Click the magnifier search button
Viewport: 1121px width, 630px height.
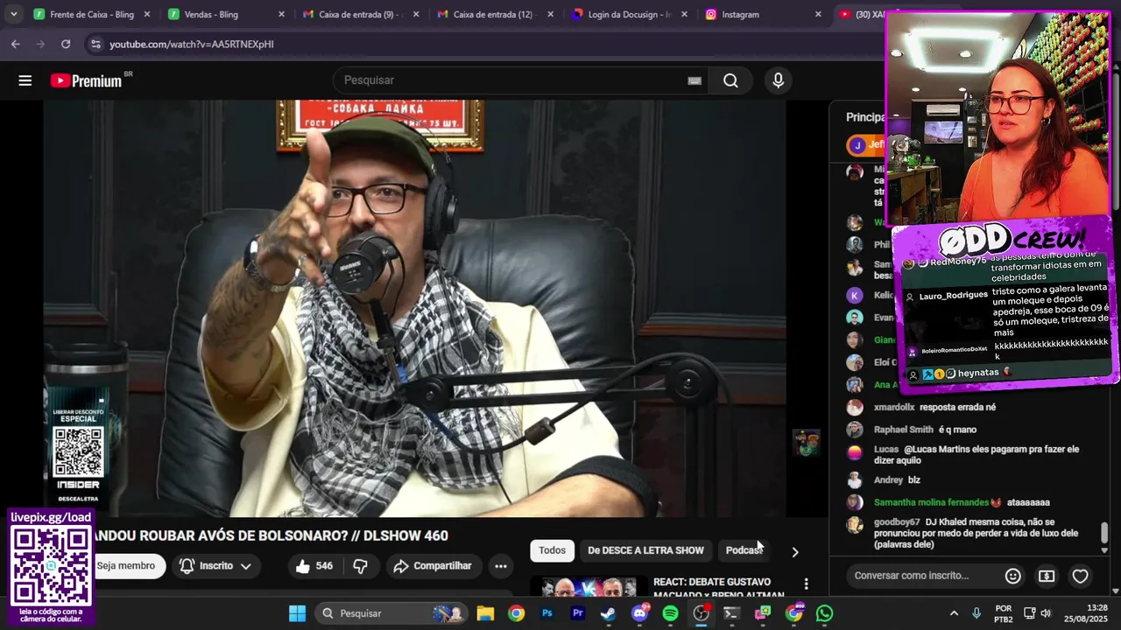point(730,80)
